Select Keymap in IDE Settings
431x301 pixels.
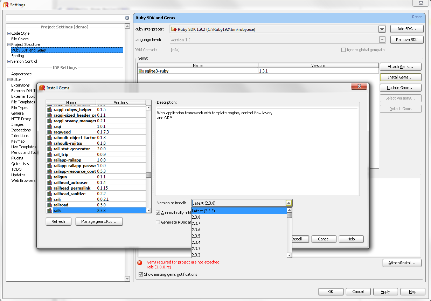click(18, 141)
